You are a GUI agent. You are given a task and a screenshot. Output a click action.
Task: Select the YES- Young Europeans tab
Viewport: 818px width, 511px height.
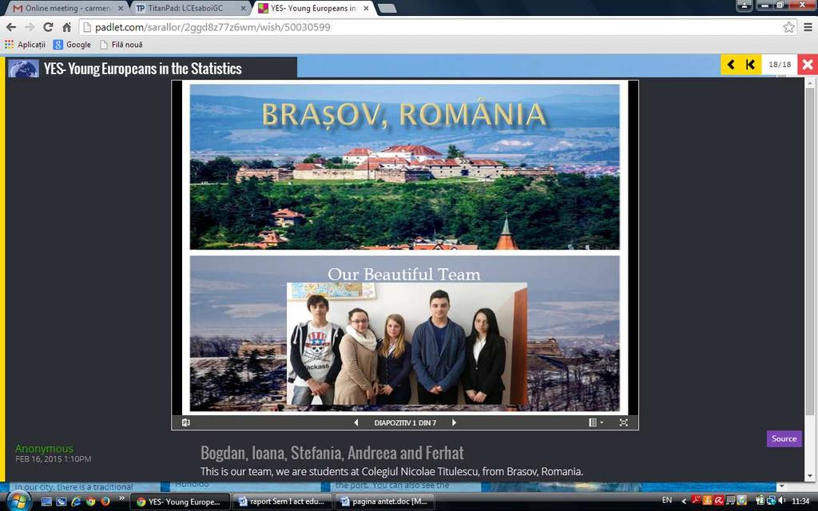pyautogui.click(x=313, y=8)
